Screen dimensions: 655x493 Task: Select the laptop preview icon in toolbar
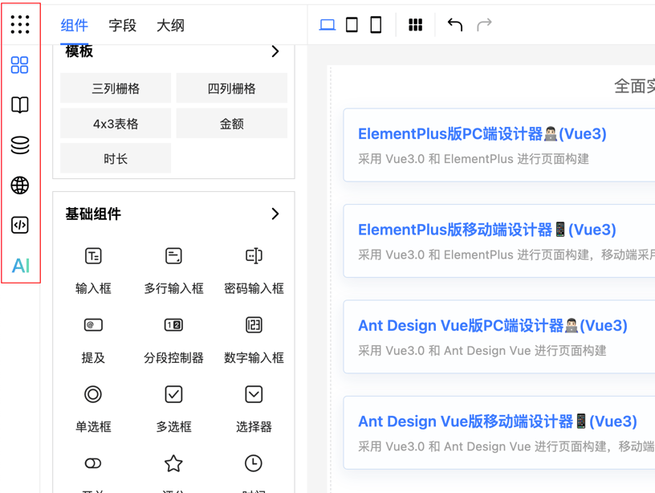pyautogui.click(x=326, y=24)
